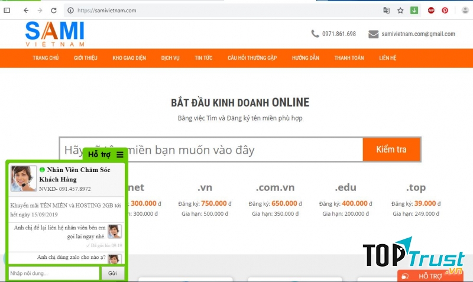This screenshot has width=473, height=282.
Task: Click Gia hạn: 249.000 đ renewal text
Action: tap(416, 214)
